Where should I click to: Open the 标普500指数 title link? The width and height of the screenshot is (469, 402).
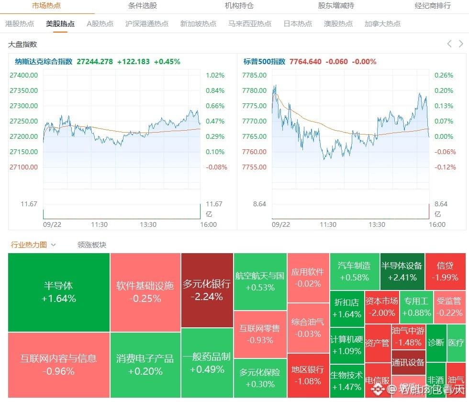pyautogui.click(x=264, y=62)
